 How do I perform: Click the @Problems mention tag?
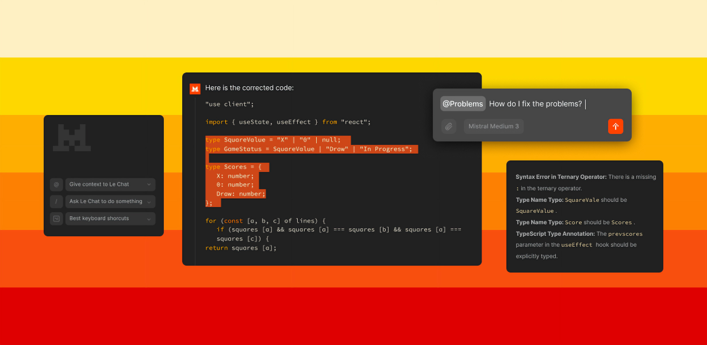(463, 104)
